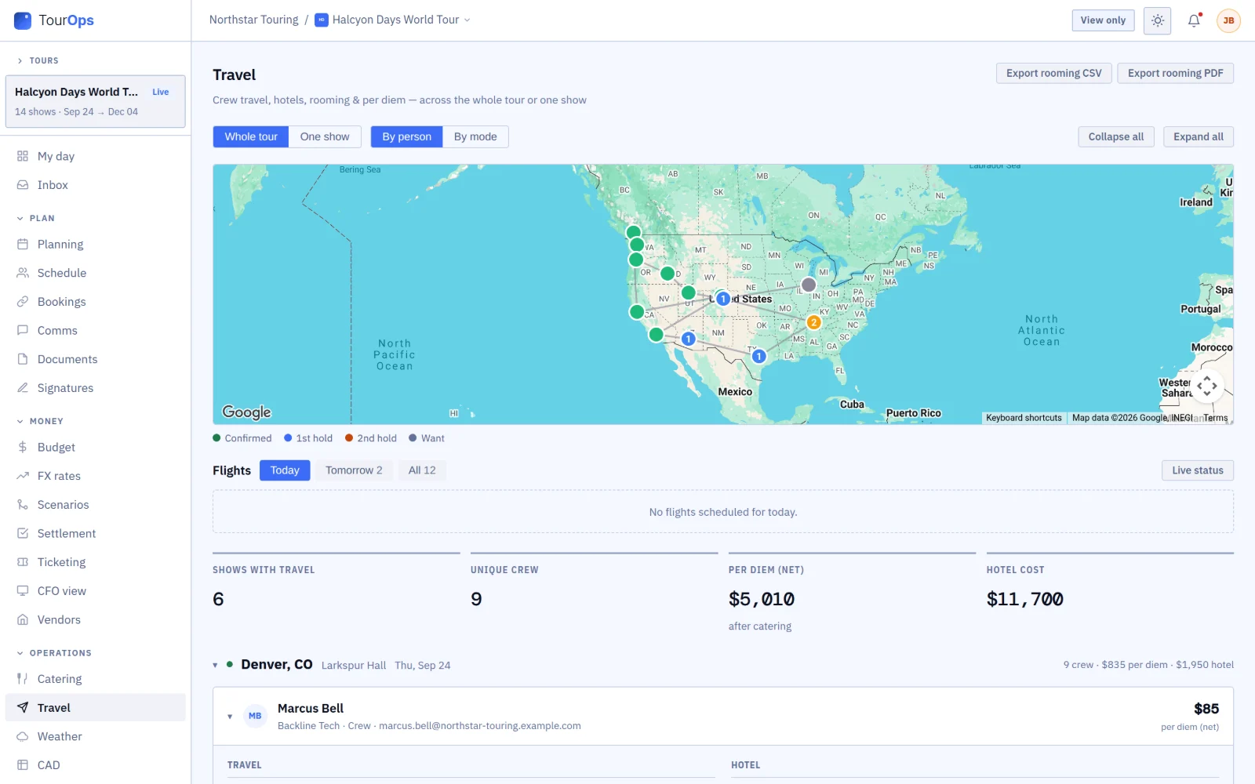Image resolution: width=1255 pixels, height=784 pixels.
Task: Open the Budget dollar icon
Action: click(x=23, y=447)
